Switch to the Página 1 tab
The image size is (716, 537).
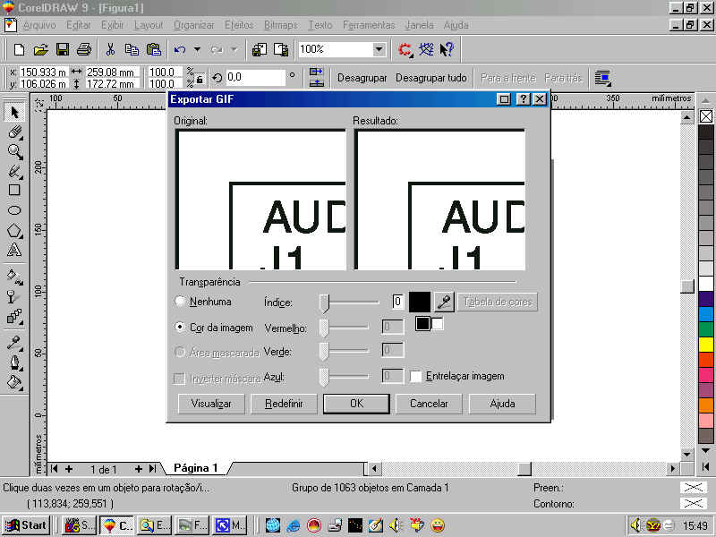point(195,468)
